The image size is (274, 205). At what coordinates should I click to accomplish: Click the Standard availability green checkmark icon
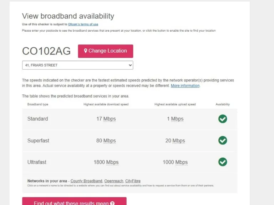(x=223, y=119)
